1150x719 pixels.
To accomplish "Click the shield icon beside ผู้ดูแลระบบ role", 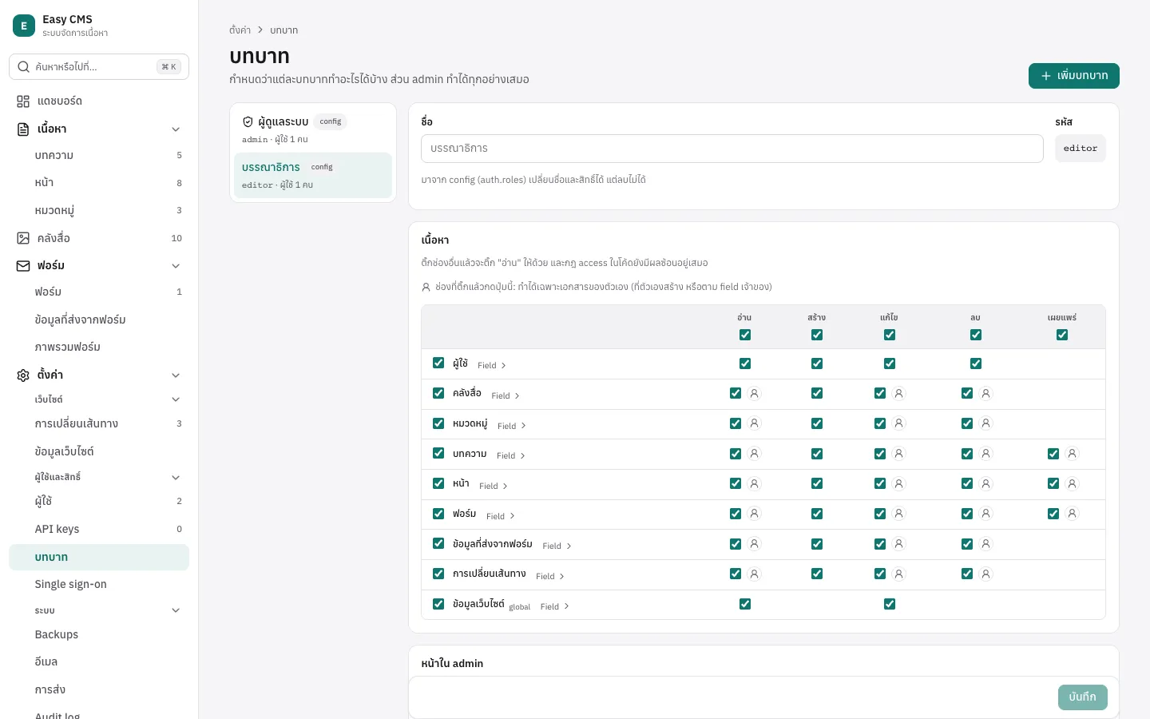I will 248,122.
